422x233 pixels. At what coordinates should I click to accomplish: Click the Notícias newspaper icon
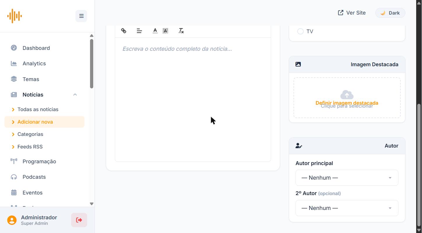[14, 95]
